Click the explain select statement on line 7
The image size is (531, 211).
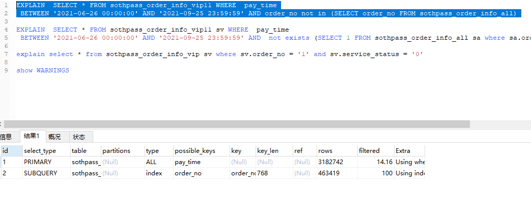[x=220, y=54]
